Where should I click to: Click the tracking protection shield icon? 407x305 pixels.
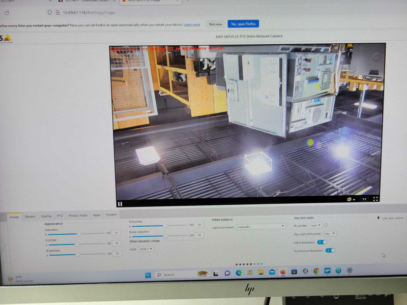(x=49, y=12)
